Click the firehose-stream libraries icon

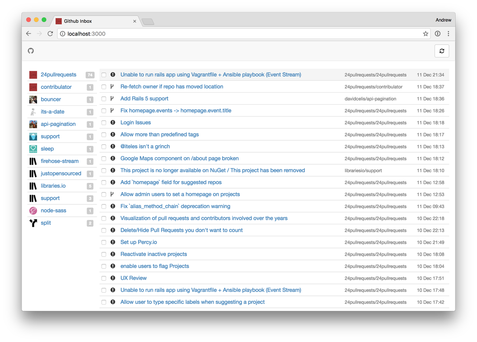[33, 161]
